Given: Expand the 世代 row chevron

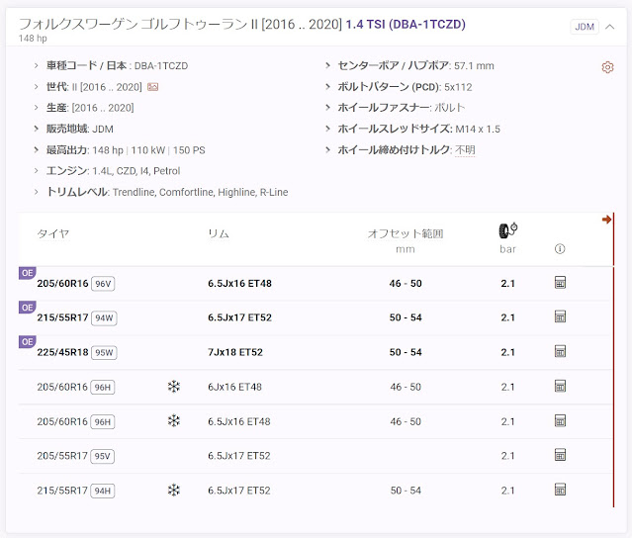Looking at the screenshot, I should 37,87.
